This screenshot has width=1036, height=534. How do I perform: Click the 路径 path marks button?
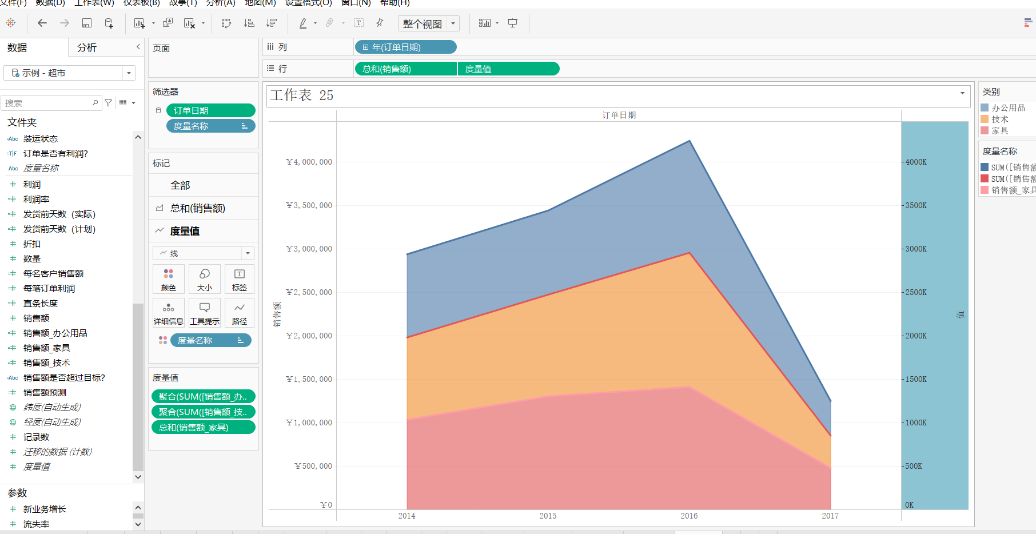(x=240, y=313)
